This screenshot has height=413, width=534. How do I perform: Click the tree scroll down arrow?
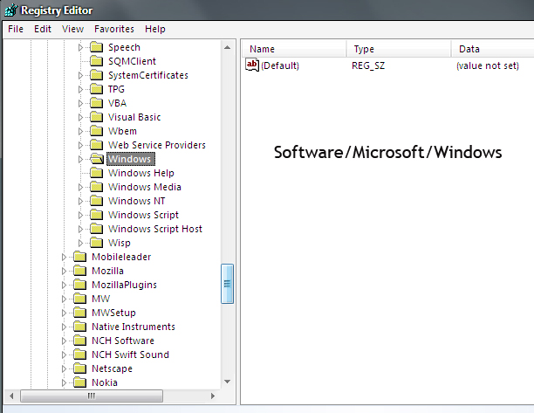227,382
